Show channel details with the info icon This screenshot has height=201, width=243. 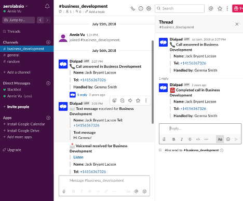click(141, 8)
